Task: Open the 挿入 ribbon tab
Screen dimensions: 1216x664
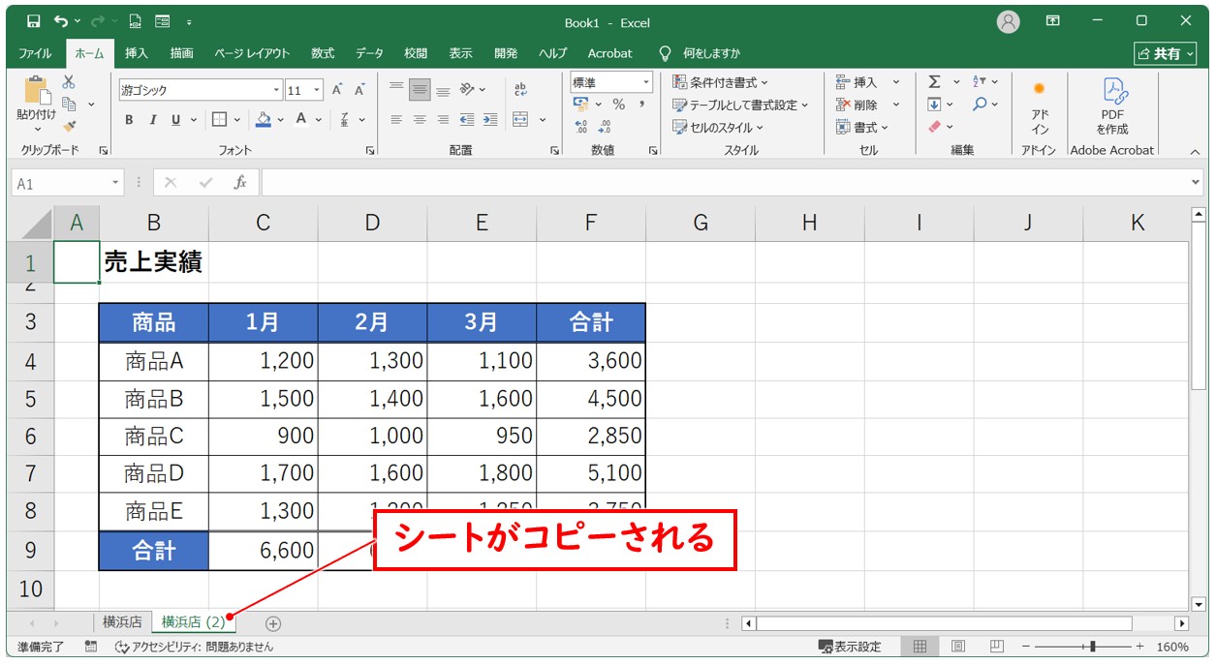Action: [137, 53]
